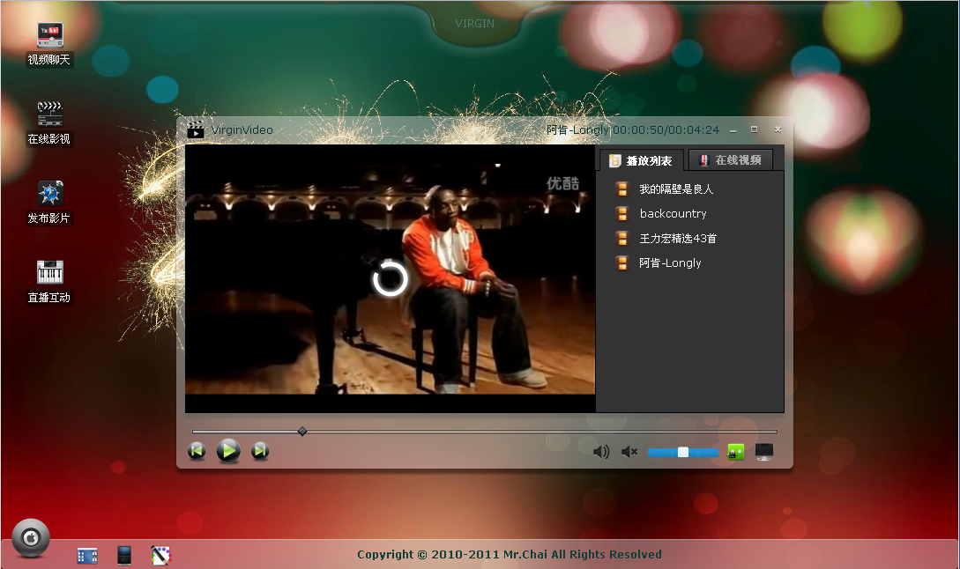Click film icon beside 我的隔壁是良人
The image size is (960, 569).
click(622, 189)
